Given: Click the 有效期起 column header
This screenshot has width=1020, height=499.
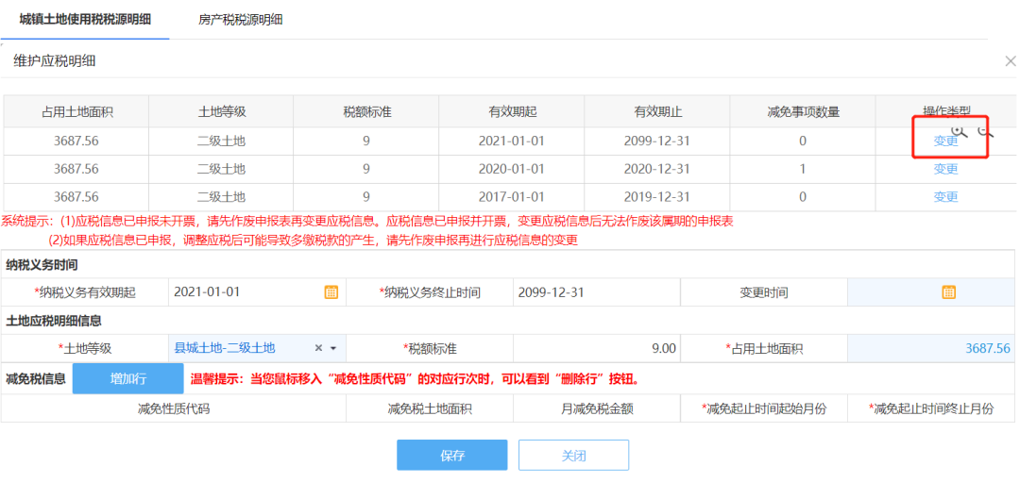Looking at the screenshot, I should [x=513, y=111].
